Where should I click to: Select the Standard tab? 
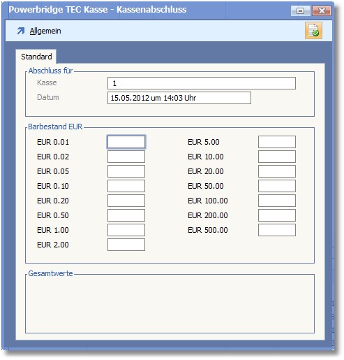point(36,57)
